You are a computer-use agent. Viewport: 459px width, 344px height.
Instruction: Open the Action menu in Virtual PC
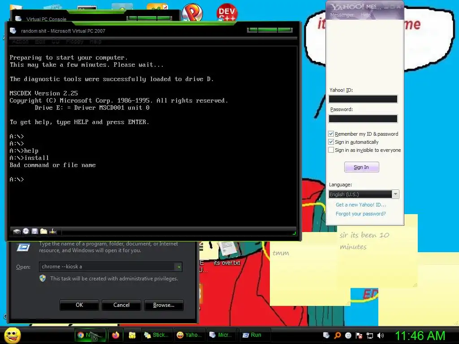coord(21,42)
